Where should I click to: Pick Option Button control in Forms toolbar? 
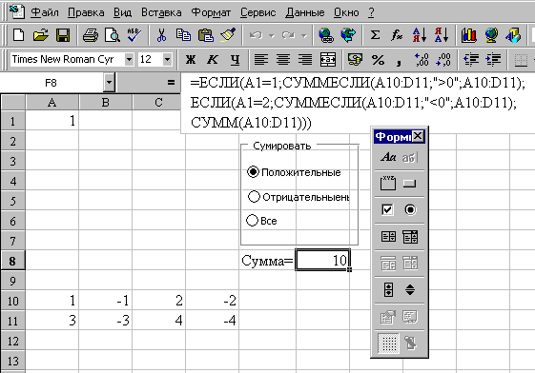[410, 209]
